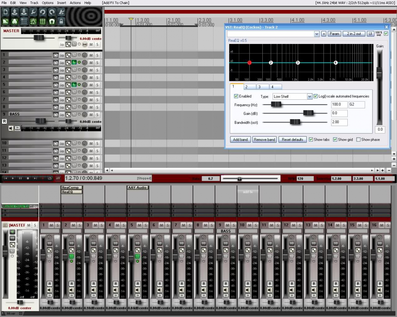This screenshot has height=317, width=397.
Task: Uncheck the Show grid checkbox
Action: pos(335,140)
